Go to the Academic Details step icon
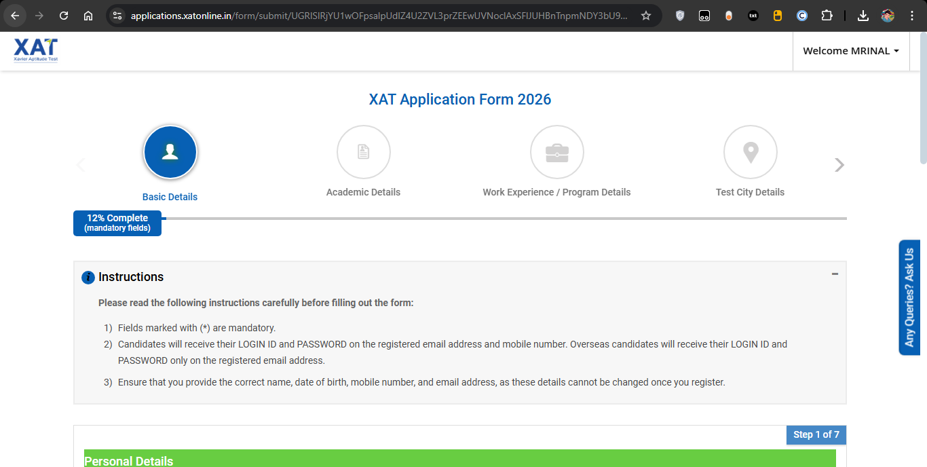This screenshot has height=467, width=927. tap(364, 152)
